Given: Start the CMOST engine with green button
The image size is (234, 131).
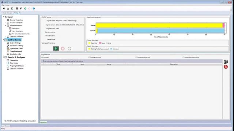Looking at the screenshot, I should coord(56,48).
